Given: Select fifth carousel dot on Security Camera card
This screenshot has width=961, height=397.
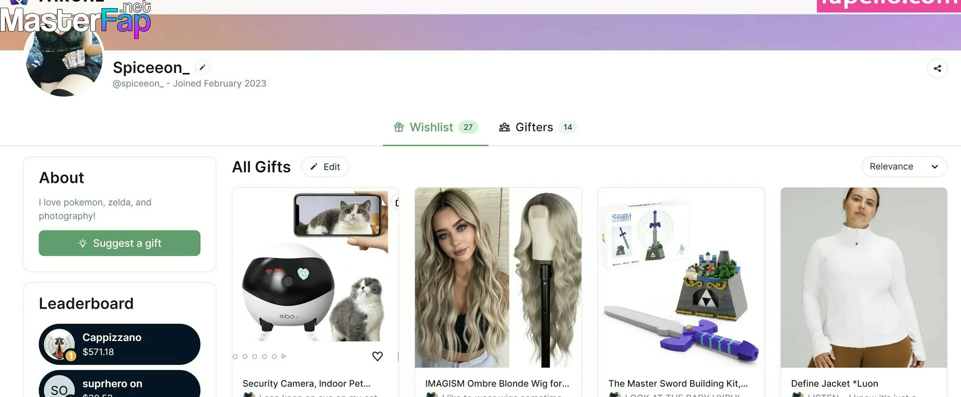Looking at the screenshot, I should point(274,356).
